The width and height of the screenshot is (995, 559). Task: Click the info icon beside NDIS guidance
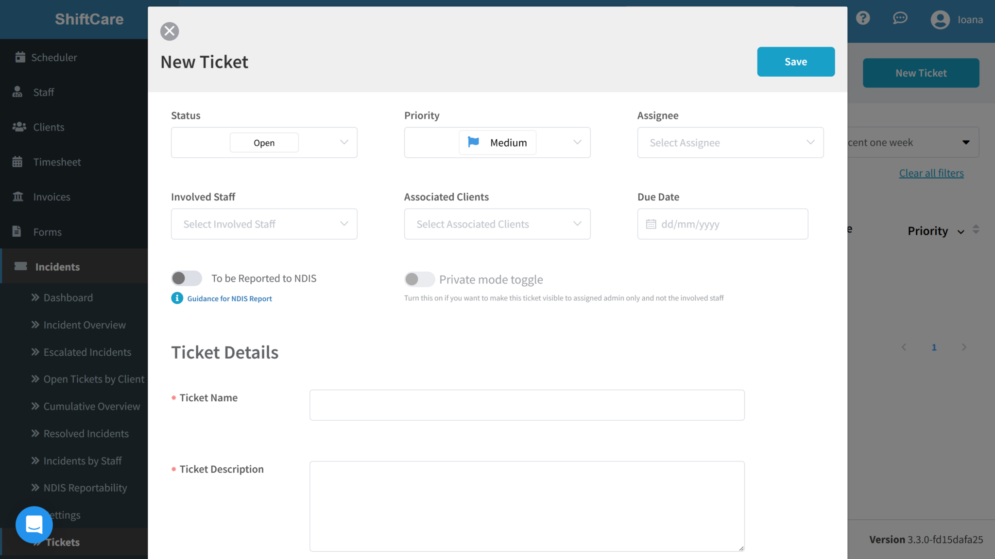coord(176,298)
